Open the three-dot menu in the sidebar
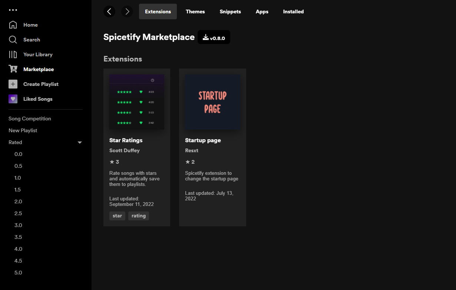 click(x=13, y=10)
